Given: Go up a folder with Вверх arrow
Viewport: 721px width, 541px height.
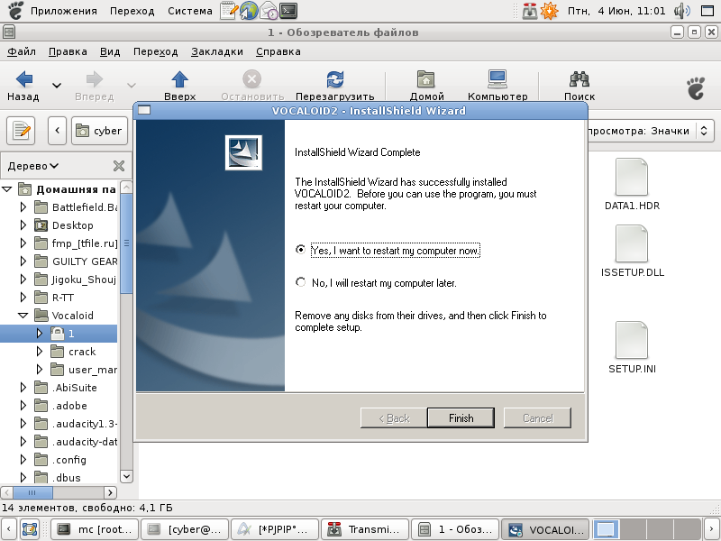Looking at the screenshot, I should click(x=179, y=86).
